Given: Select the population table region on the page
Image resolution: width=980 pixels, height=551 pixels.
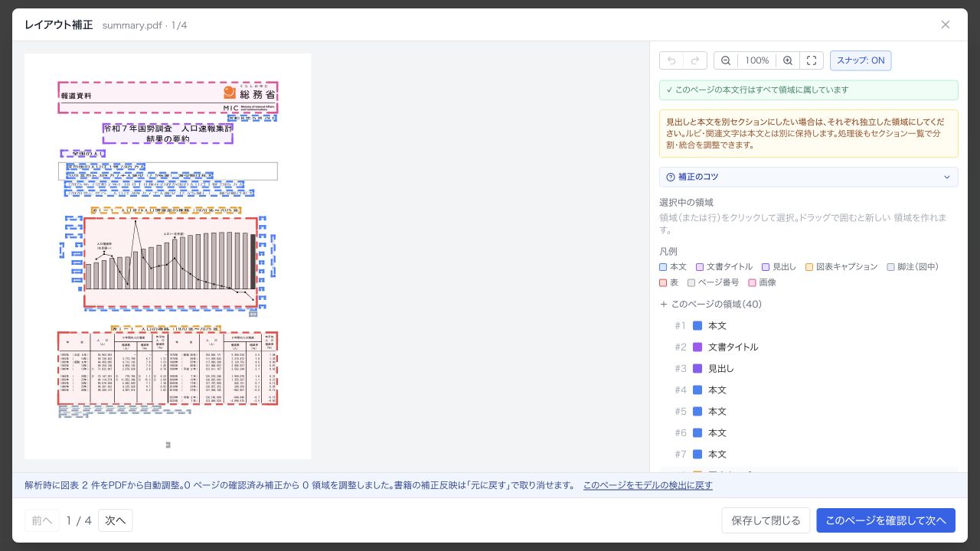Looking at the screenshot, I should tap(168, 368).
